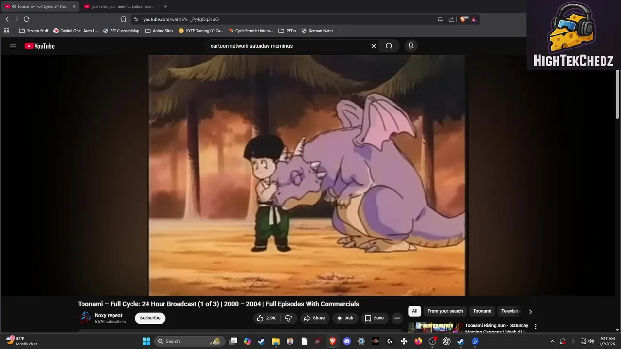Select the From your search chip

pos(445,311)
